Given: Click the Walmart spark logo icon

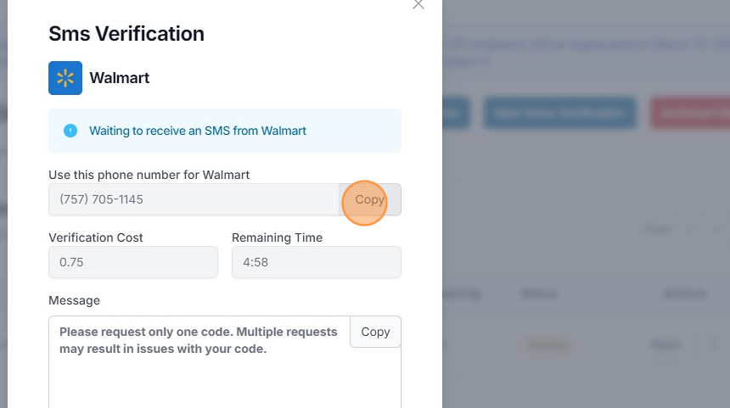Looking at the screenshot, I should [x=65, y=78].
